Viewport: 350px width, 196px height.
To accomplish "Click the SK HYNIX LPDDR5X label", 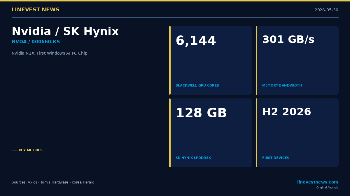I will (x=193, y=158).
